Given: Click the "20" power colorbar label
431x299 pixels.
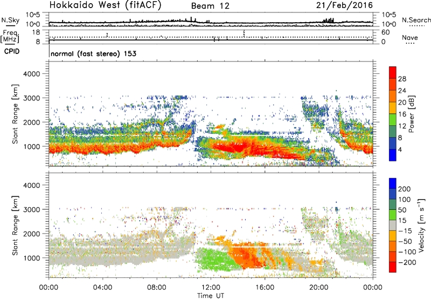Looking at the screenshot, I should pos(402,103).
